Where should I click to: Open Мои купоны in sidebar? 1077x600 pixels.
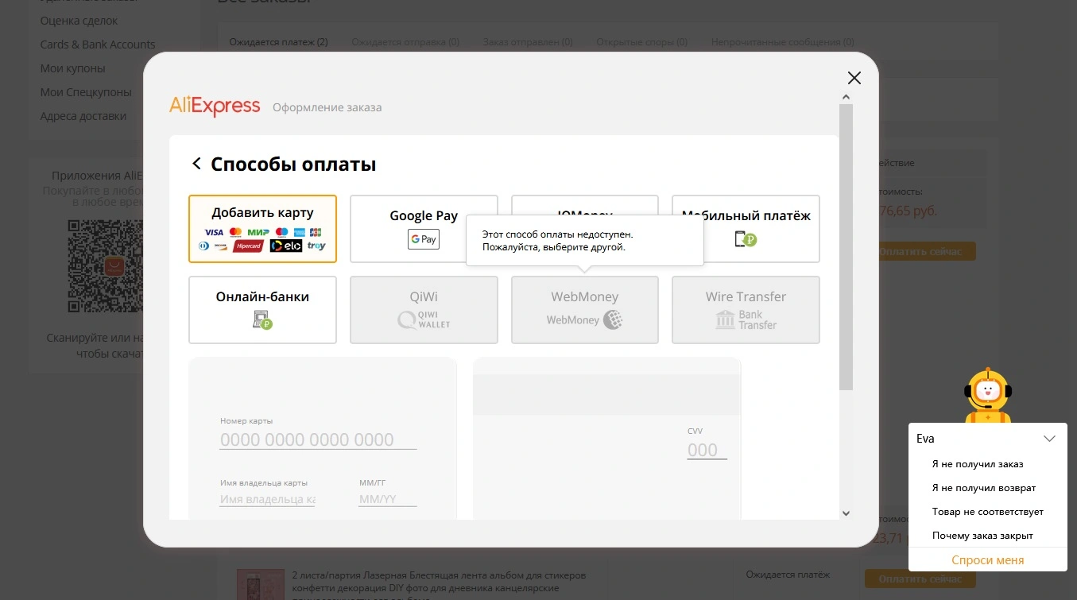[x=73, y=68]
